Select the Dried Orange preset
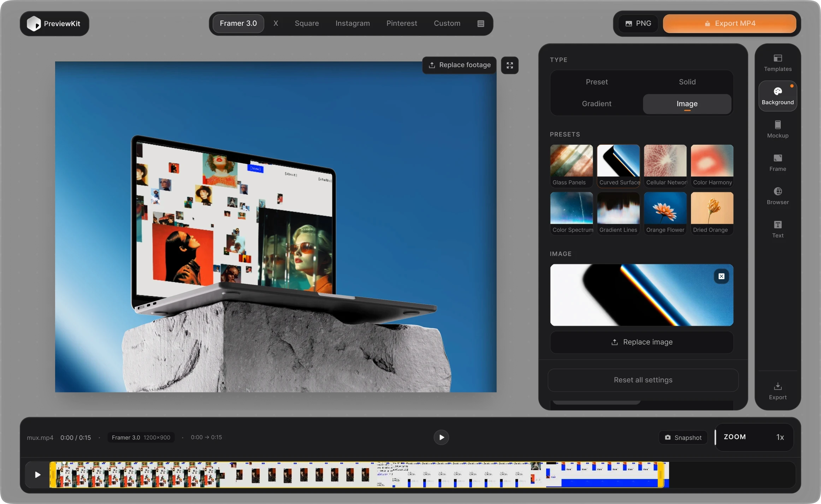Viewport: 821px width, 504px height. (712, 213)
